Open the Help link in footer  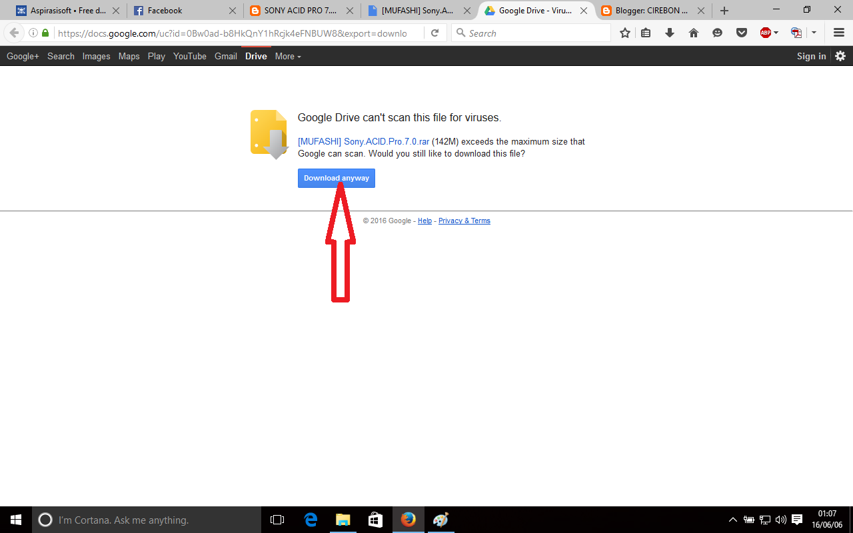[425, 221]
